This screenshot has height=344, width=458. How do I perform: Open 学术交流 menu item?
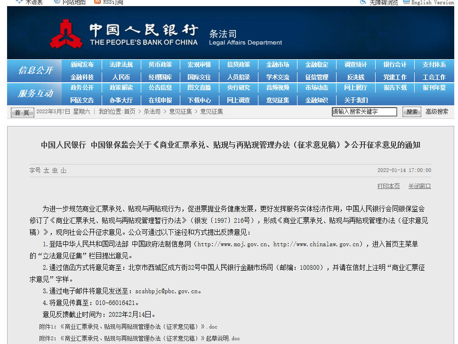(x=278, y=77)
